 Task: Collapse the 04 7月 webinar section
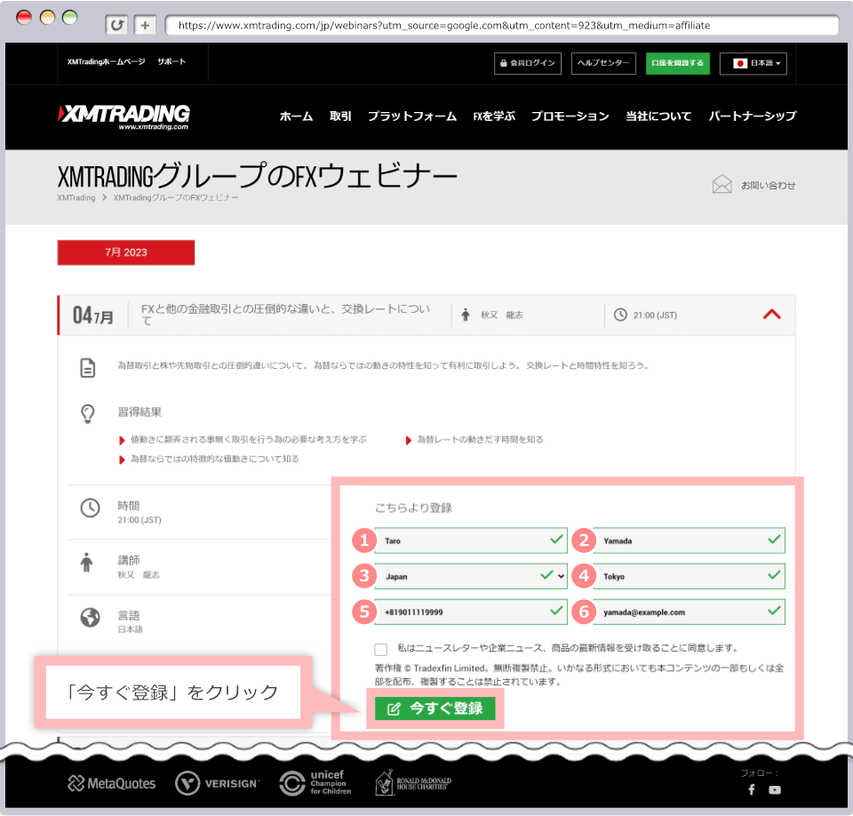click(x=771, y=315)
